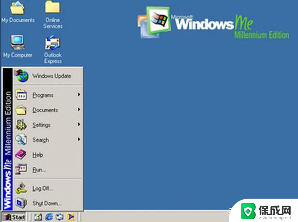Select the Search menu entry
Image resolution: width=298 pixels, height=222 pixels.
coord(48,139)
